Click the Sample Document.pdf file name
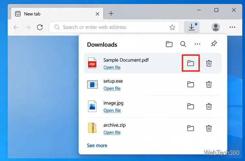The image size is (245, 161). (x=126, y=60)
